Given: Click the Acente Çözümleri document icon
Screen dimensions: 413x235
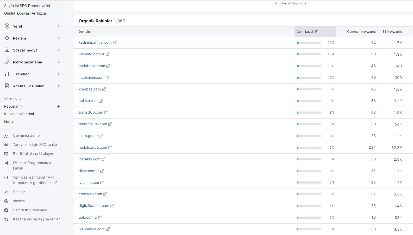Looking at the screenshot, I should click(x=7, y=86).
